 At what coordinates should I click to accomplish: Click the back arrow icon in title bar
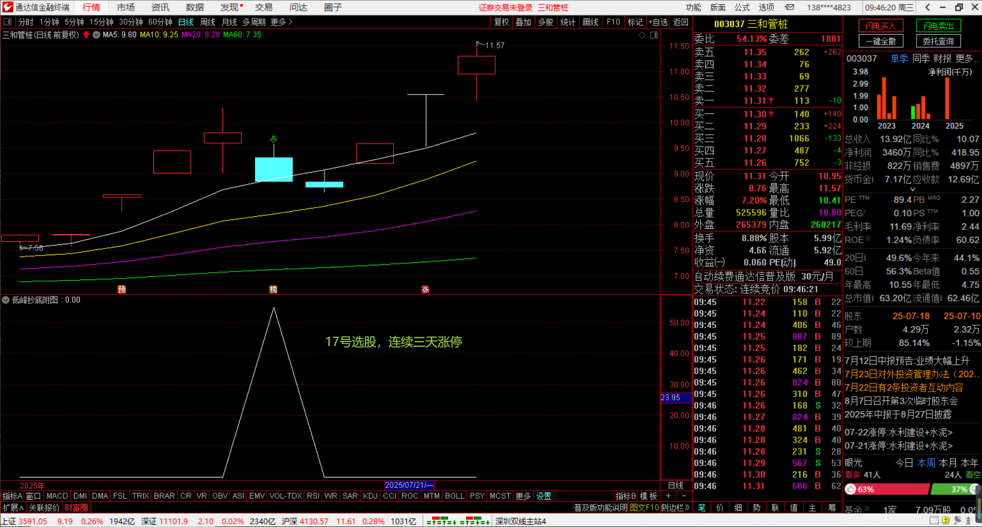point(927,7)
